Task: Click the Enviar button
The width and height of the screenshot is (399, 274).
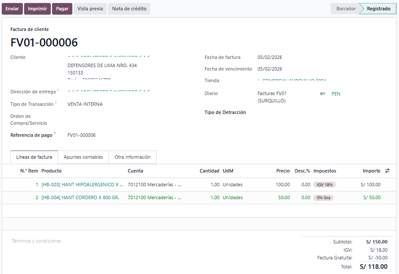Action: 12,9
